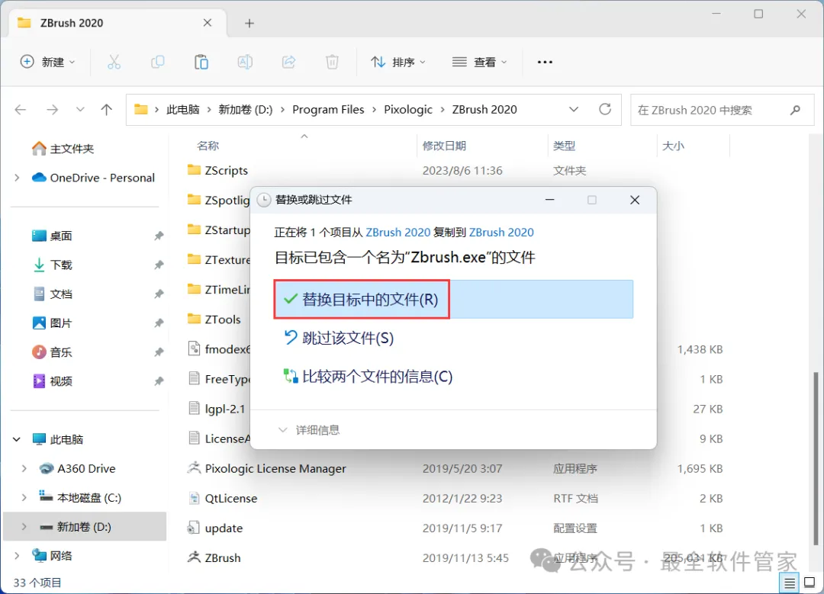824x594 pixels.
Task: Select the ZBrush application file icon
Action: [194, 557]
